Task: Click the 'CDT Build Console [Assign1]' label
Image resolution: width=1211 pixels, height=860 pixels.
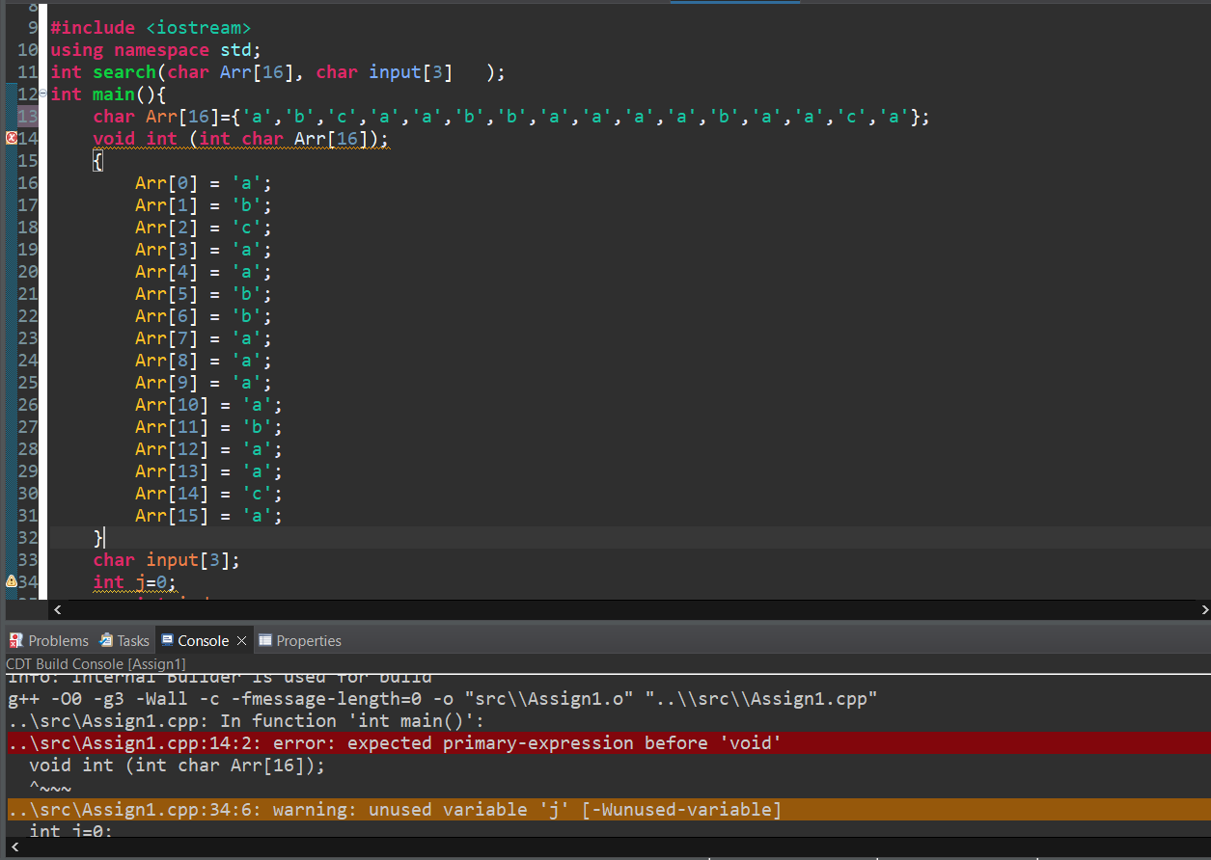Action: click(96, 663)
